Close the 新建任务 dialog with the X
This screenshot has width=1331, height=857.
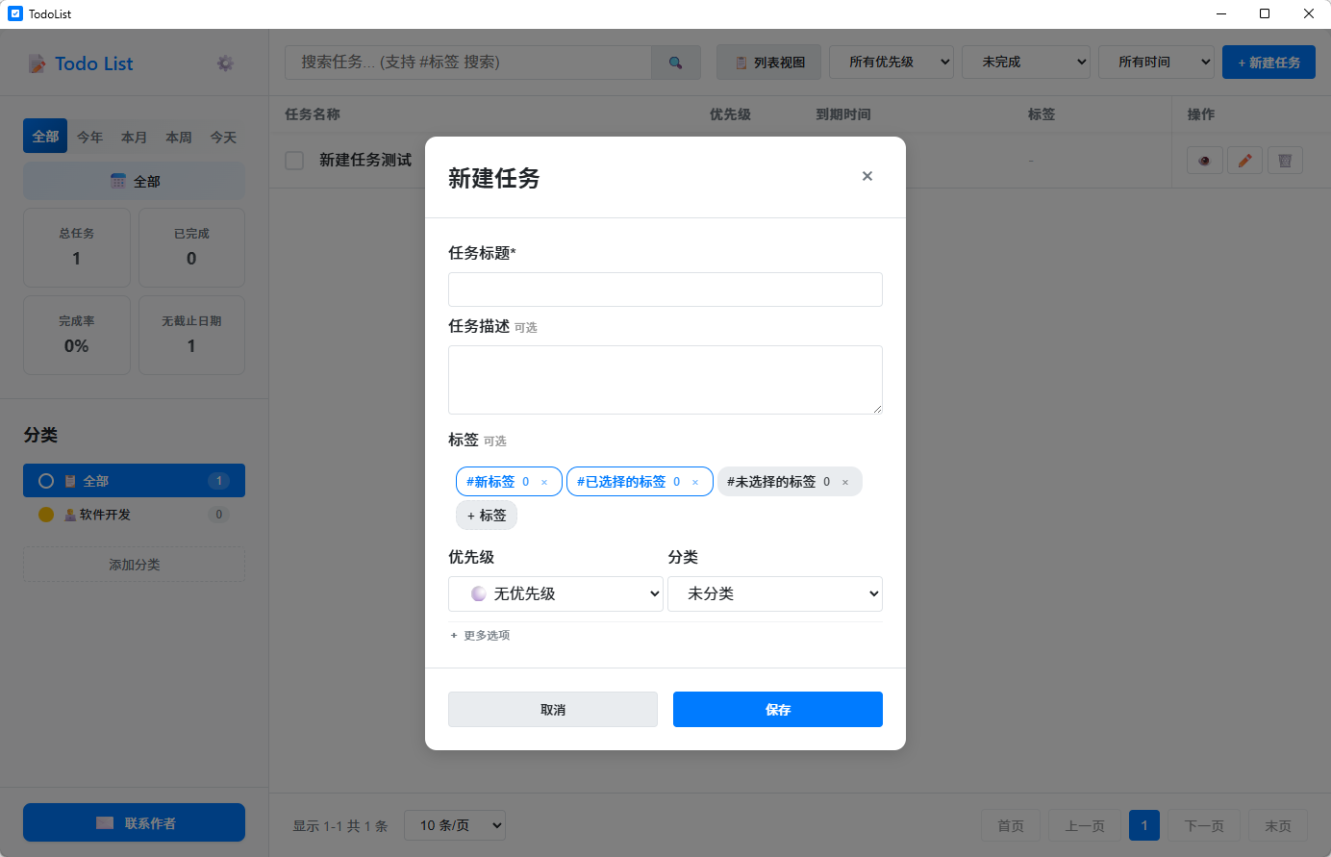coord(867,176)
